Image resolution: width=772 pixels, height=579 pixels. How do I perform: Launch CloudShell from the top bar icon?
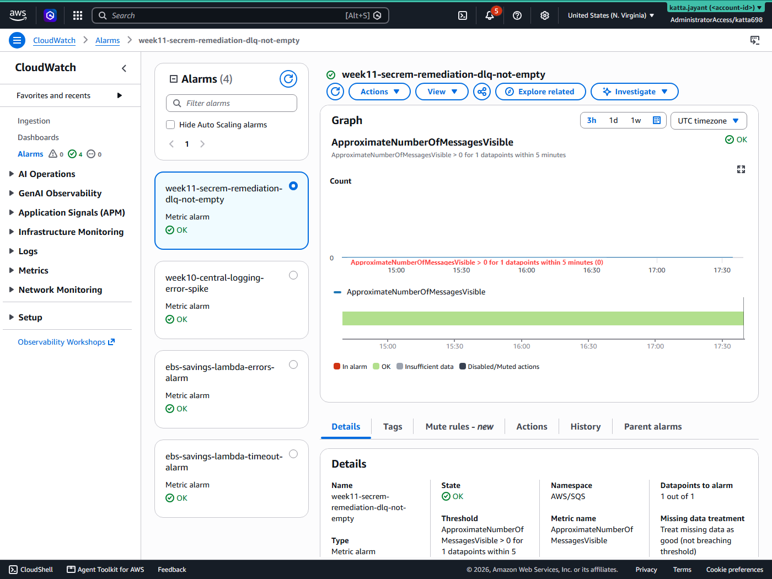tap(463, 15)
